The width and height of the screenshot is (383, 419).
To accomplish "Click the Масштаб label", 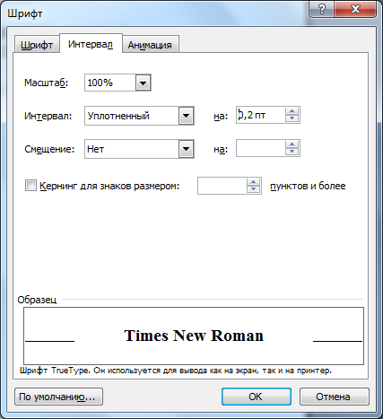I will pyautogui.click(x=47, y=83).
